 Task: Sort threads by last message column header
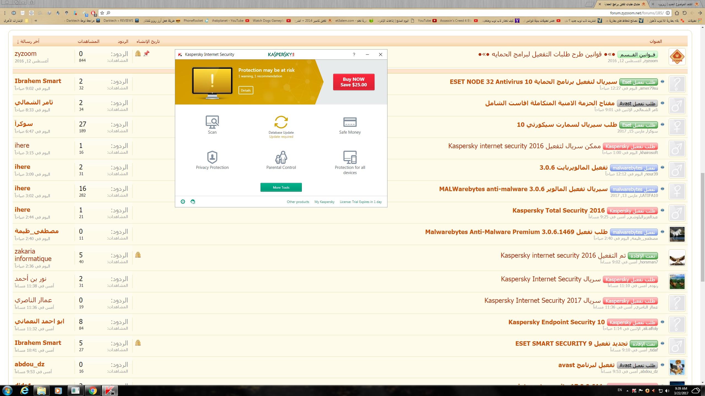[28, 41]
